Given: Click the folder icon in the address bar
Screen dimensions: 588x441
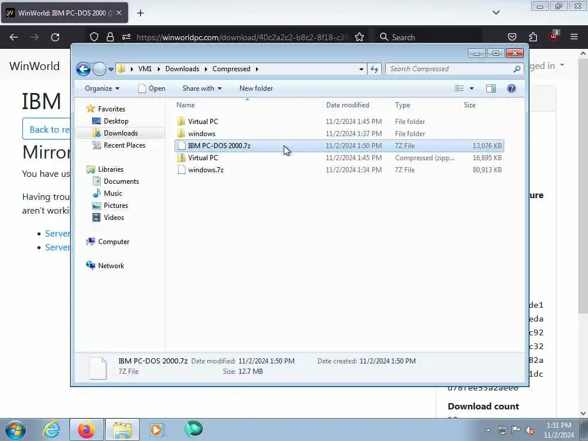Looking at the screenshot, I should (121, 69).
